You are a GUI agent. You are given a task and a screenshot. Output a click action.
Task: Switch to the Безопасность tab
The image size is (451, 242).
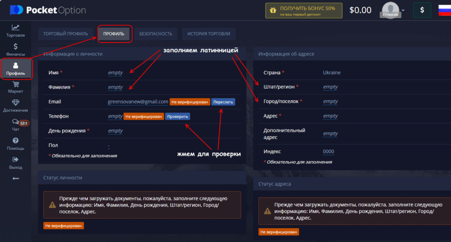click(156, 34)
